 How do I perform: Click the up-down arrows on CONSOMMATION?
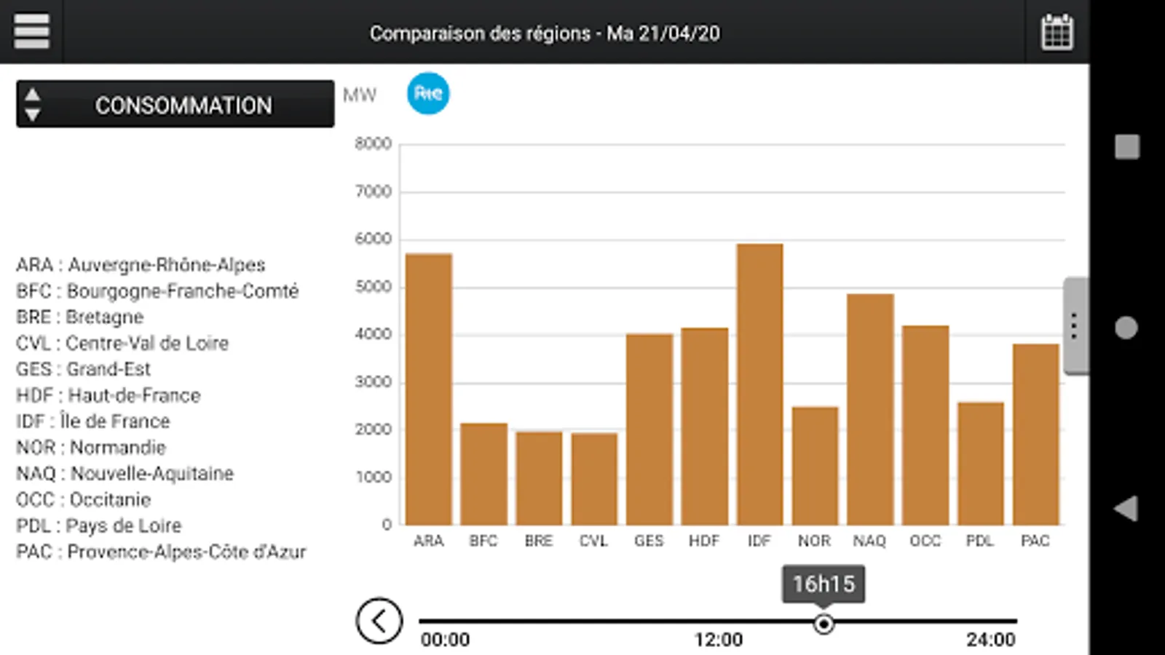click(x=32, y=104)
